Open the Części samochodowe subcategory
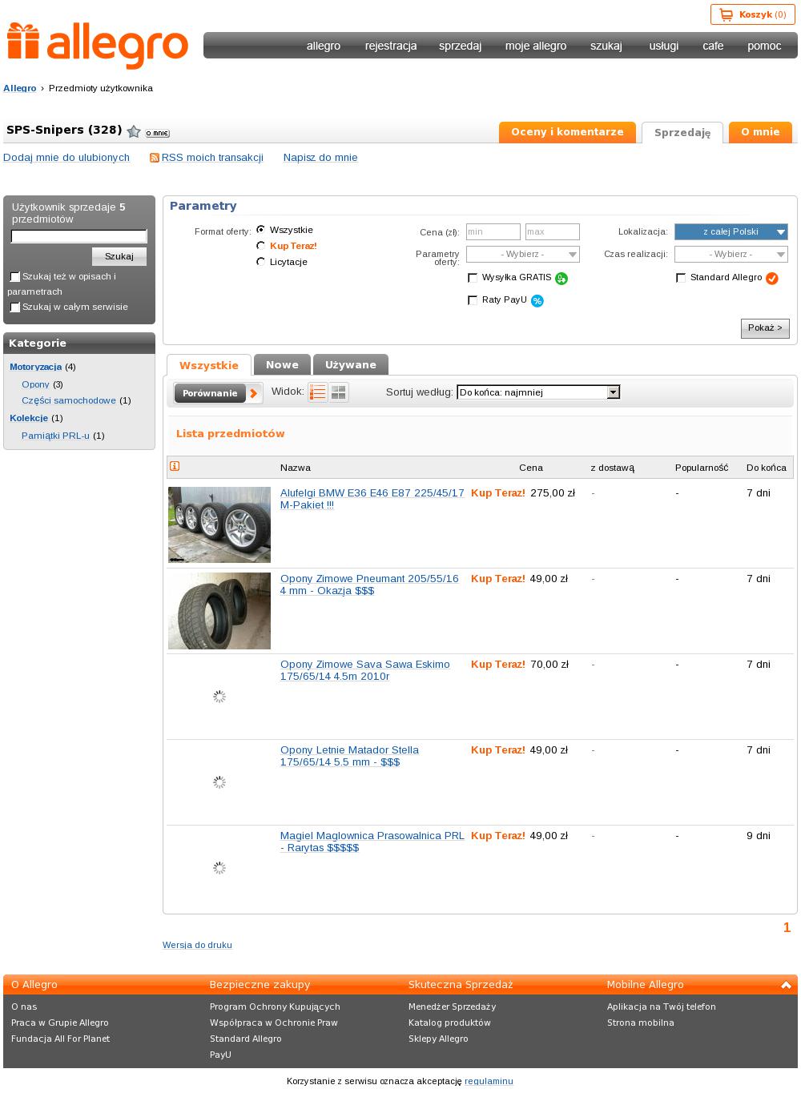 tap(69, 400)
